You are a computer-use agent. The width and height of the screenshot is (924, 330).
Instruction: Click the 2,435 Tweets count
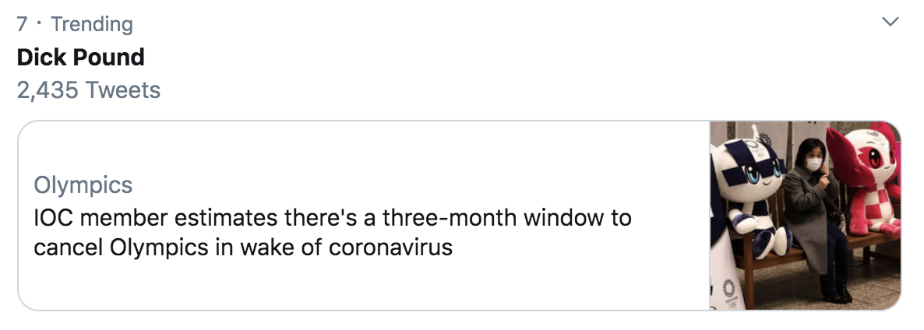(88, 90)
